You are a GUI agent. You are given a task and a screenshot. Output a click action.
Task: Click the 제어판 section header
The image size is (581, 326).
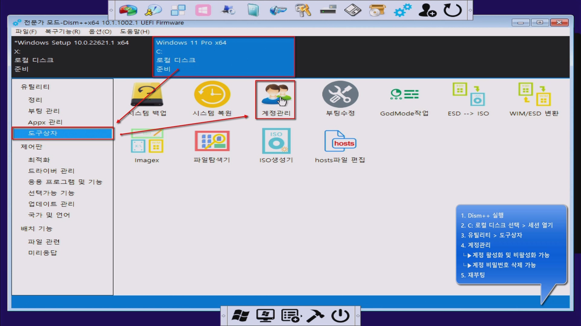tap(31, 147)
